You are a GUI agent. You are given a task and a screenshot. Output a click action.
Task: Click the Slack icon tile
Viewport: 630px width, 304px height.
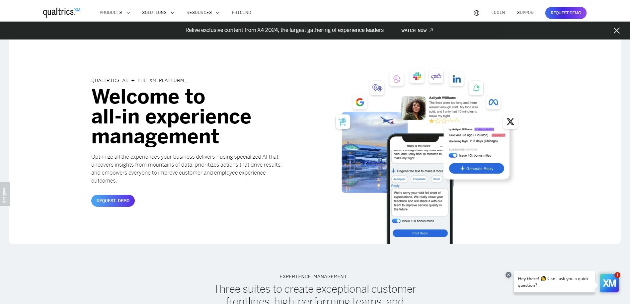(x=417, y=76)
